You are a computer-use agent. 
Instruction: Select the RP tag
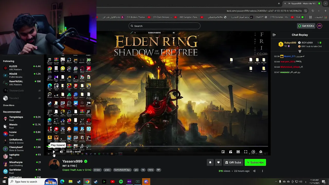159,170
